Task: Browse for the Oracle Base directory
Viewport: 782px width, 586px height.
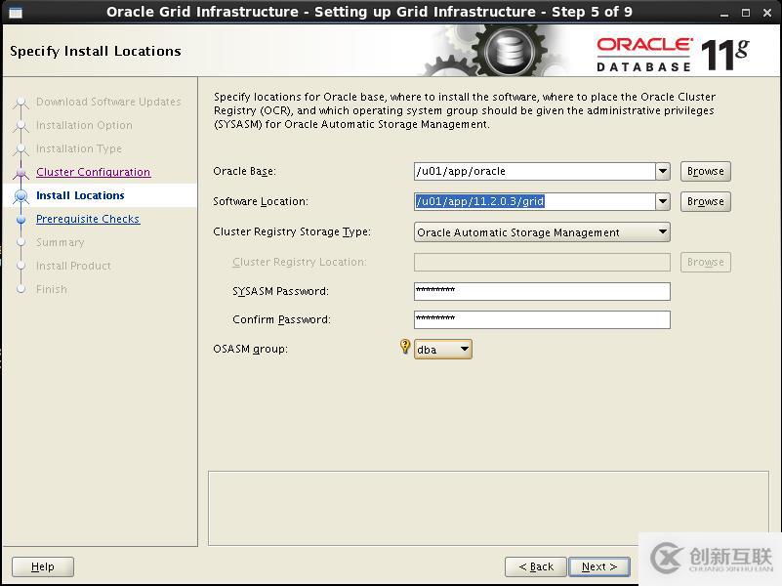Action: [x=705, y=171]
